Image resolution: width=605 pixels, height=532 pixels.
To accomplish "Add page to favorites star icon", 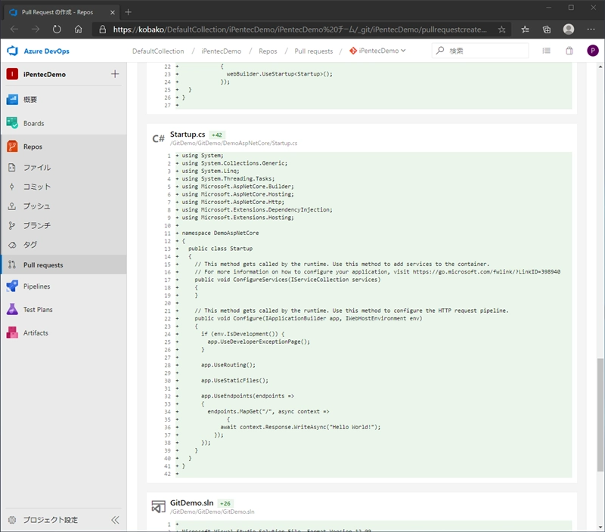I will click(x=501, y=29).
